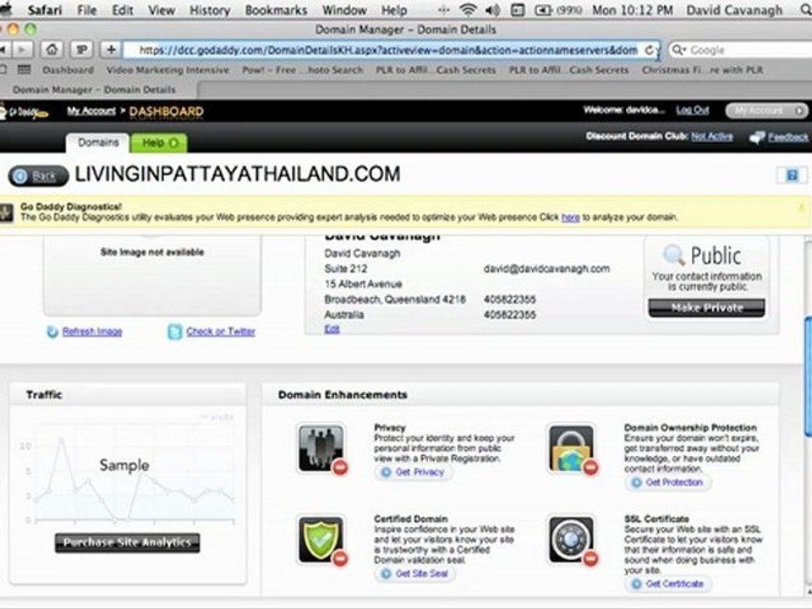The width and height of the screenshot is (812, 609).
Task: Open the My Account dropdown button
Action: point(766,110)
